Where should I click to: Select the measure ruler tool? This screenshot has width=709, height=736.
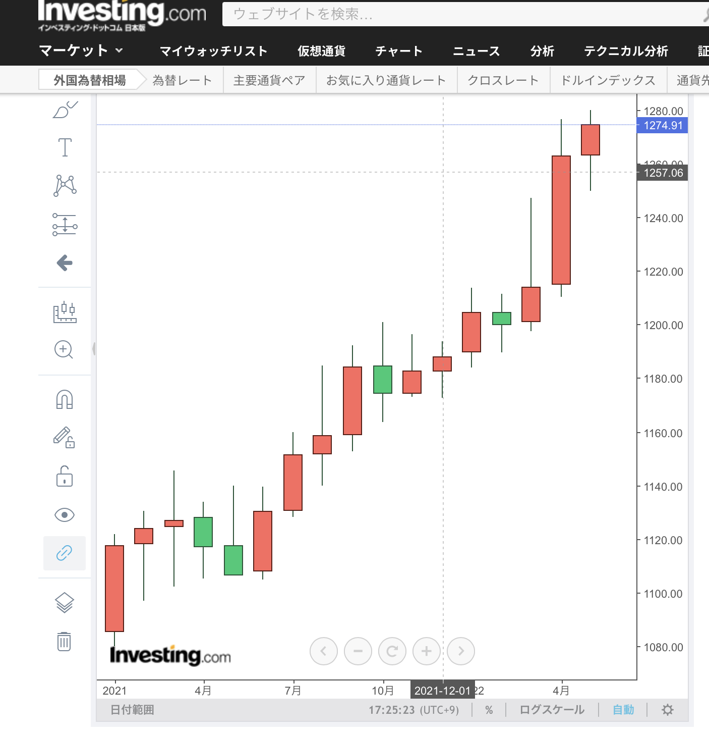click(x=65, y=312)
